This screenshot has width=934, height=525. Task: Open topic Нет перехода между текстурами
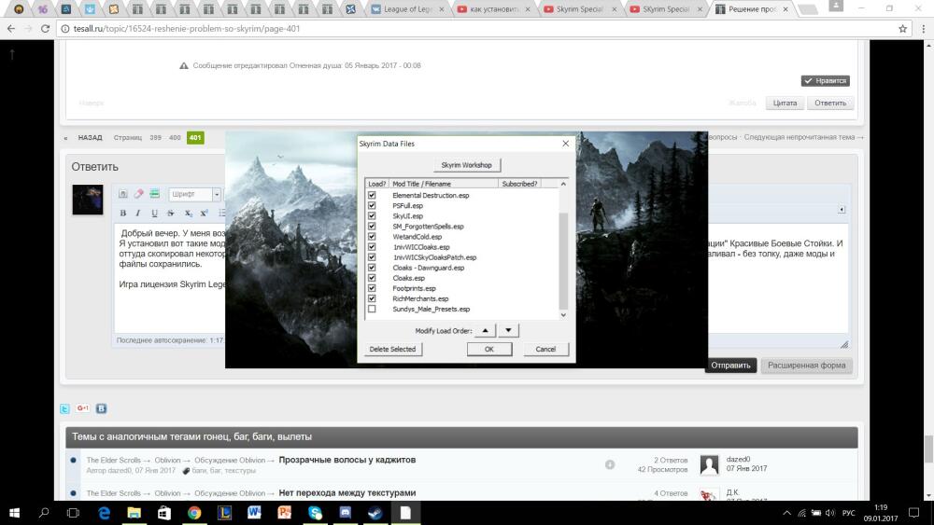347,493
